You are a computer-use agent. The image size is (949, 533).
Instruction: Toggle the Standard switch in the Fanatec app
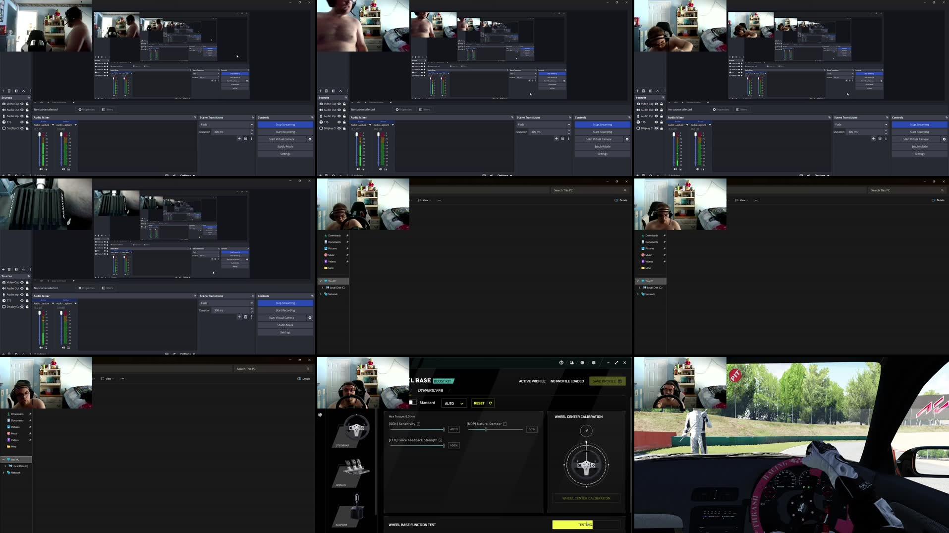(413, 402)
